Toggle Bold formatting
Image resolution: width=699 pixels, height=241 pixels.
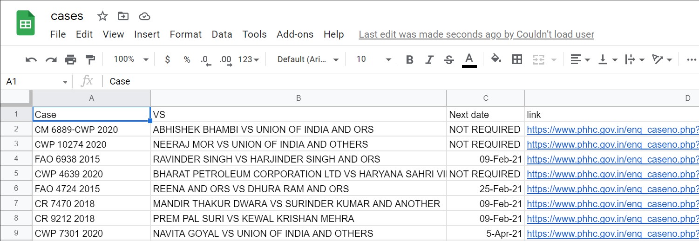tap(410, 59)
